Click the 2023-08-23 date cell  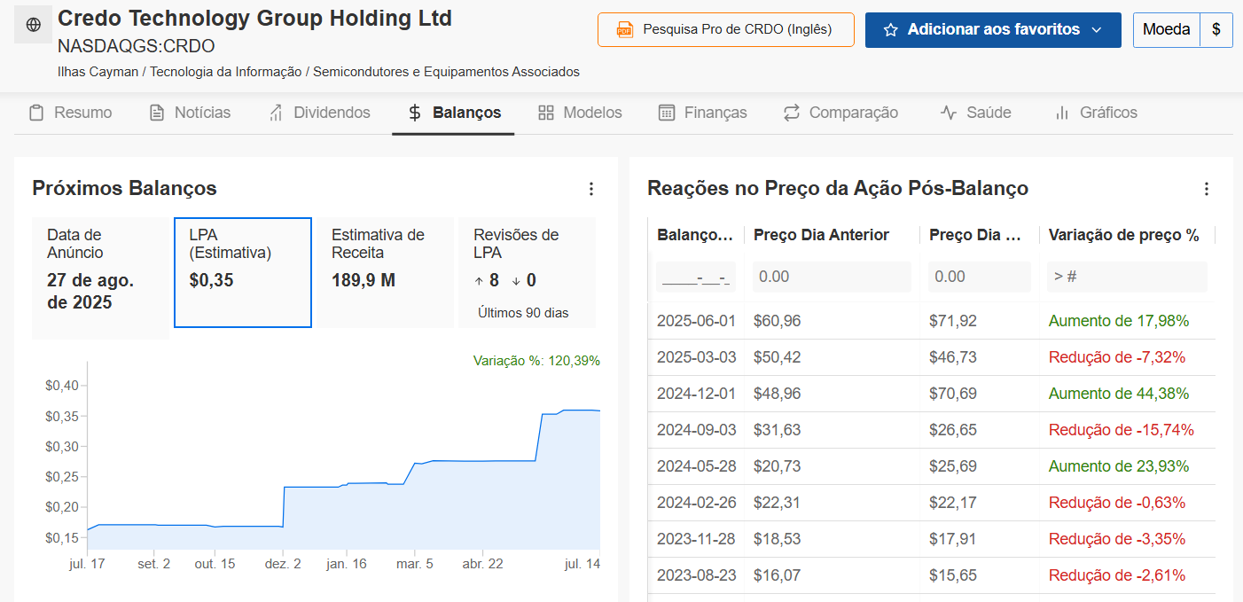click(696, 575)
